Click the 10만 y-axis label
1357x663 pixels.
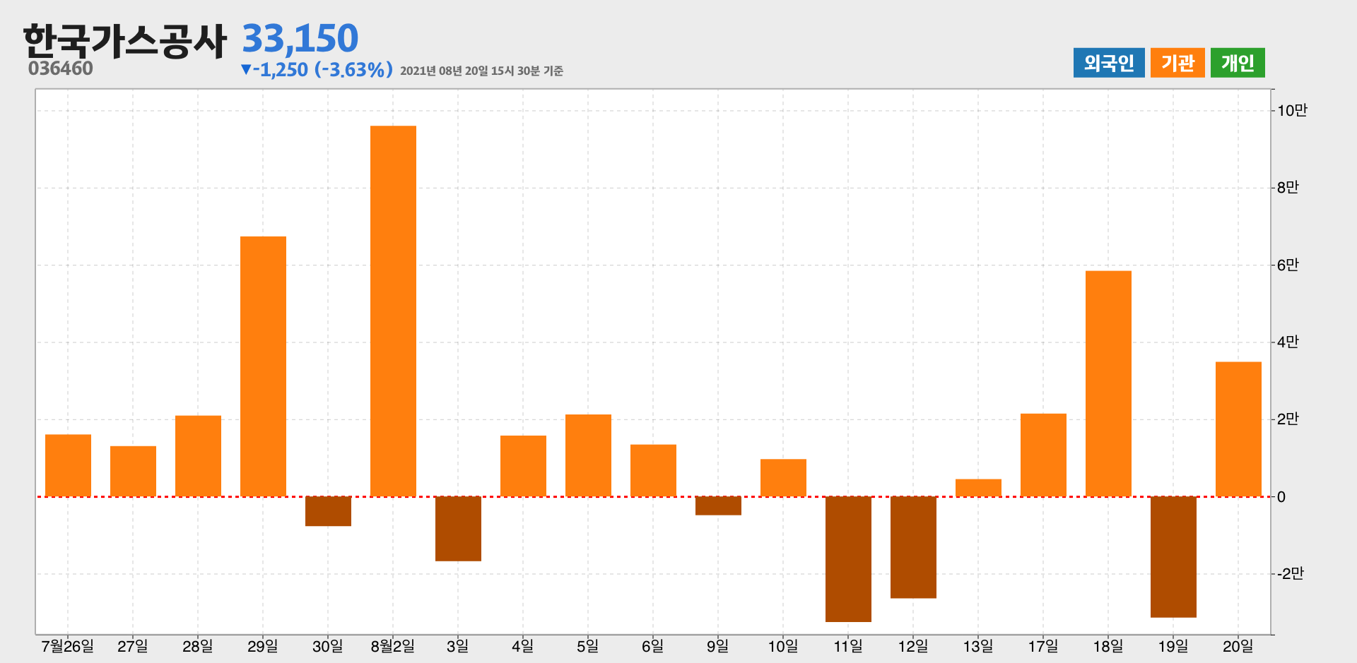pyautogui.click(x=1292, y=110)
